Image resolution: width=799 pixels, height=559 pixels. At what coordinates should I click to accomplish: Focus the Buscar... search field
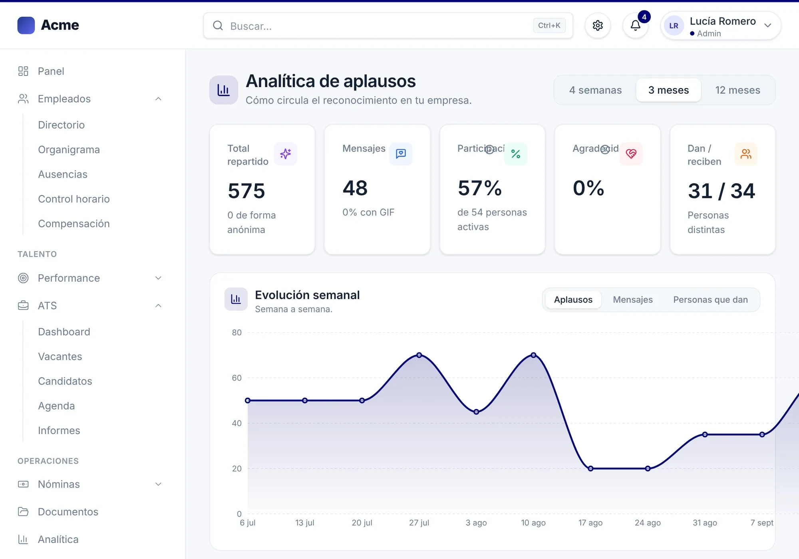pos(388,26)
